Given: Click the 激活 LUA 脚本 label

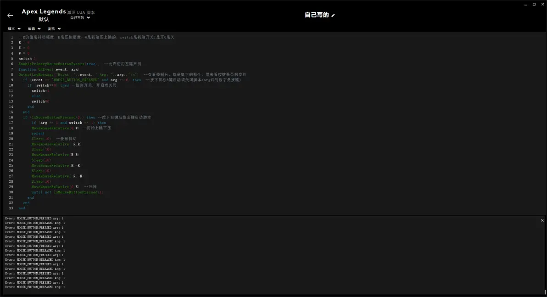Looking at the screenshot, I should point(81,12).
